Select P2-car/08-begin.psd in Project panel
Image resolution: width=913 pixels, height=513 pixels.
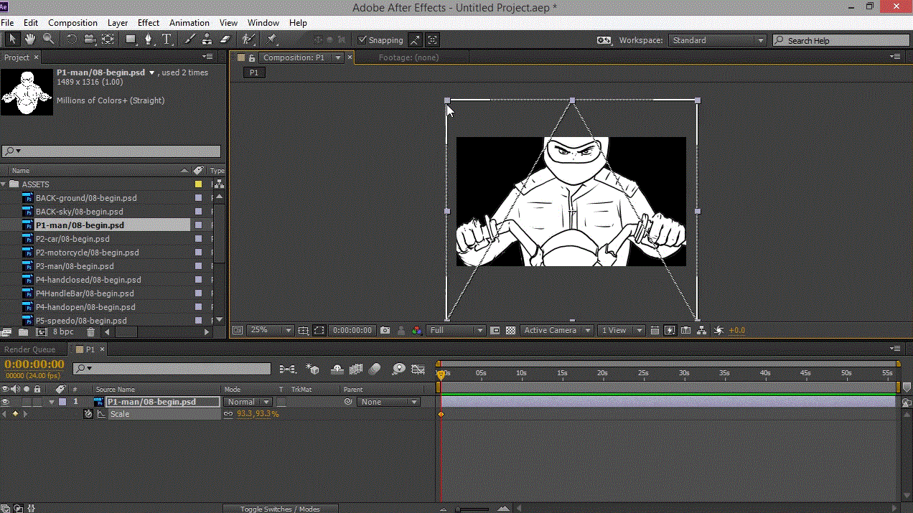(x=72, y=239)
